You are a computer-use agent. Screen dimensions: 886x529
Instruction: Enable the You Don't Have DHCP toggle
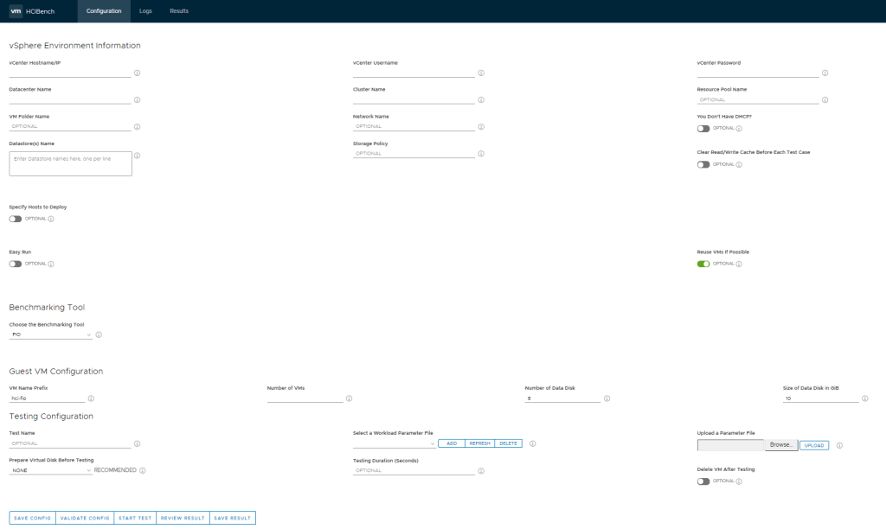(703, 128)
